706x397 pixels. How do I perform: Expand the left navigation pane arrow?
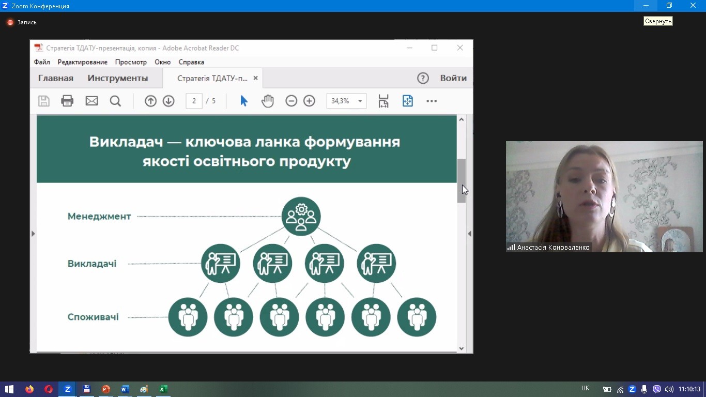[33, 234]
